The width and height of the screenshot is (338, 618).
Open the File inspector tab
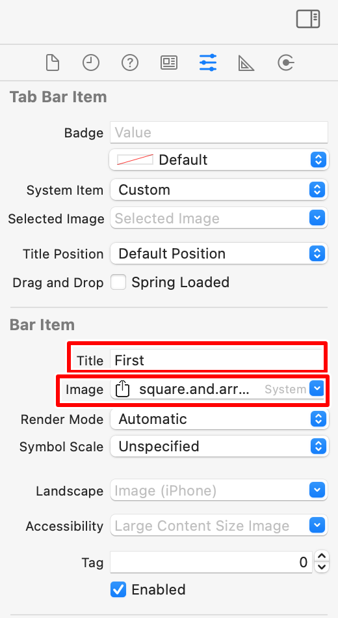point(53,63)
